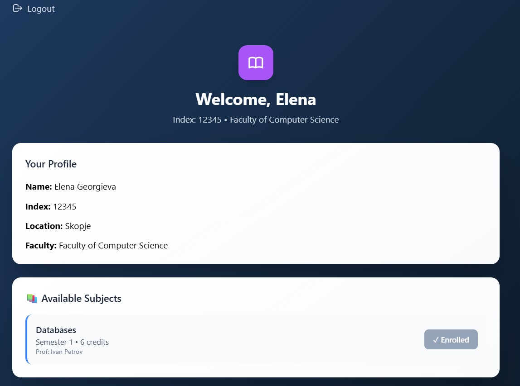Select the "Welcome, Elena" heading
This screenshot has width=520, height=386.
pyautogui.click(x=256, y=99)
